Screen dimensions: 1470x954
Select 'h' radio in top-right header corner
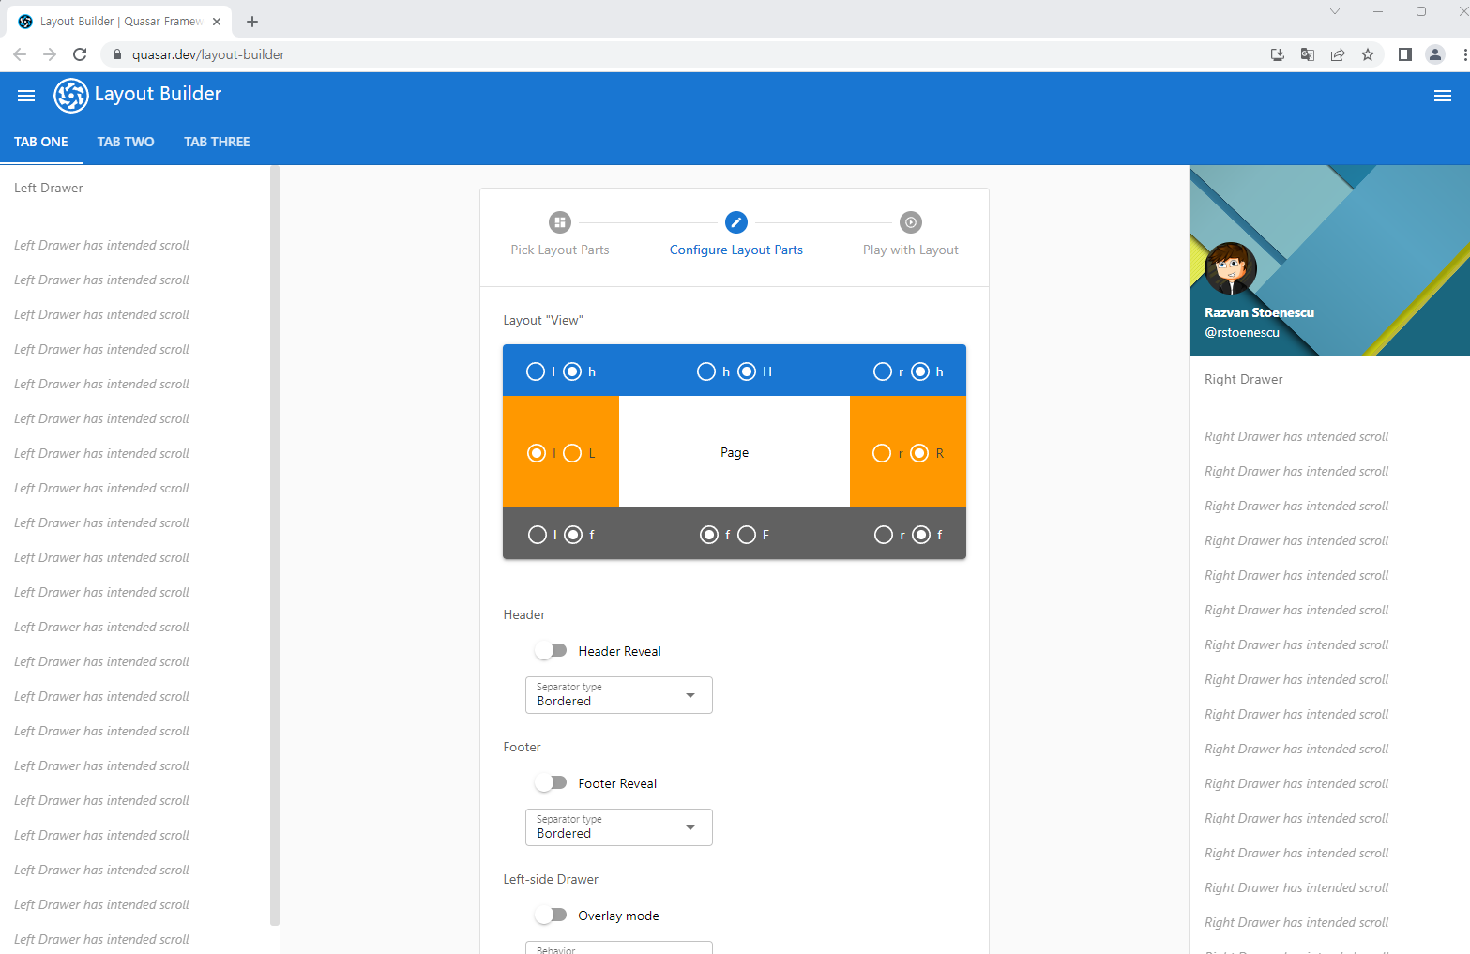pyautogui.click(x=920, y=371)
